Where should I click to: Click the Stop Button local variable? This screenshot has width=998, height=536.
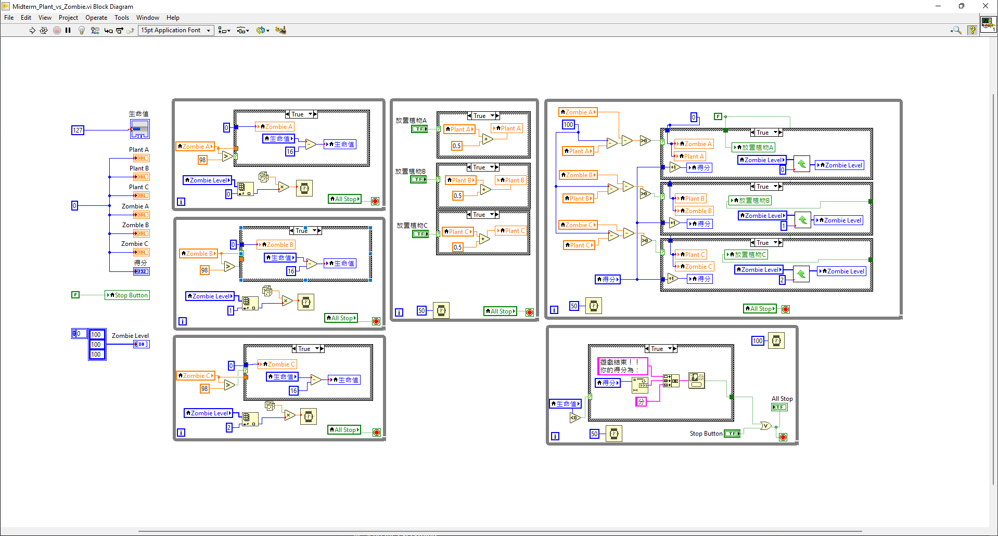pos(127,295)
